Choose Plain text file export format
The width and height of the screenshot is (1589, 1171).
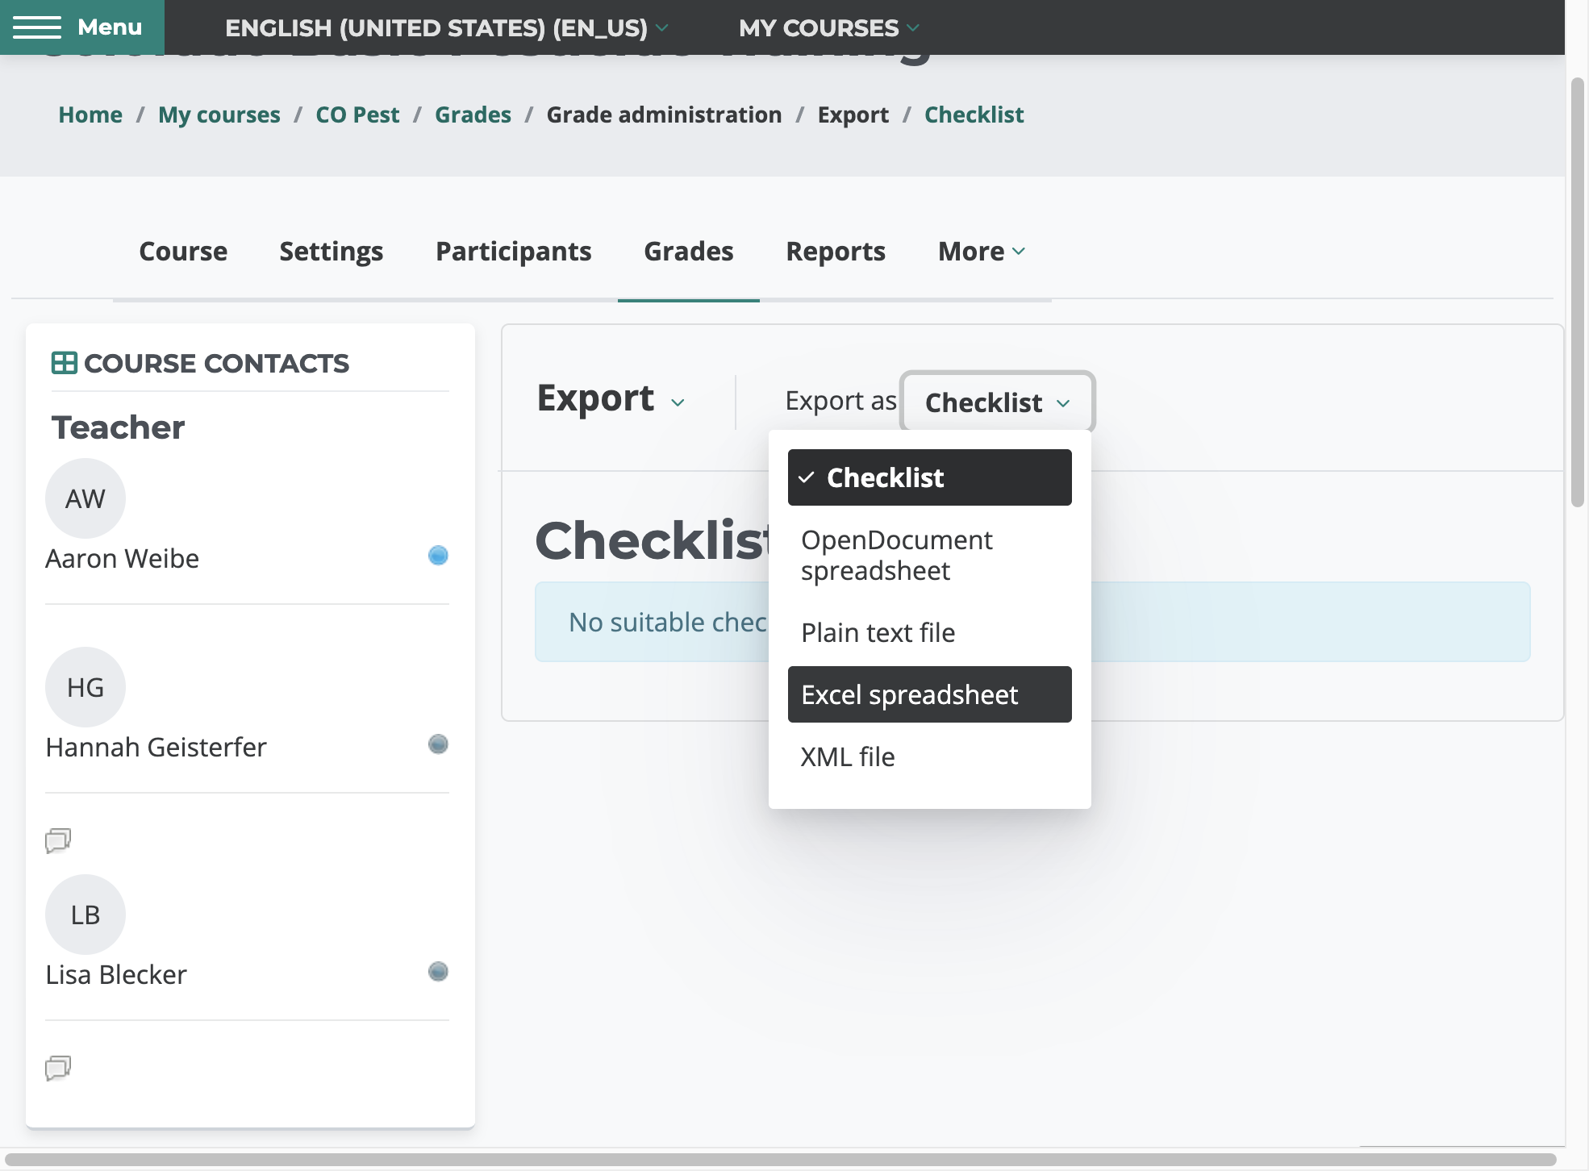coord(929,632)
